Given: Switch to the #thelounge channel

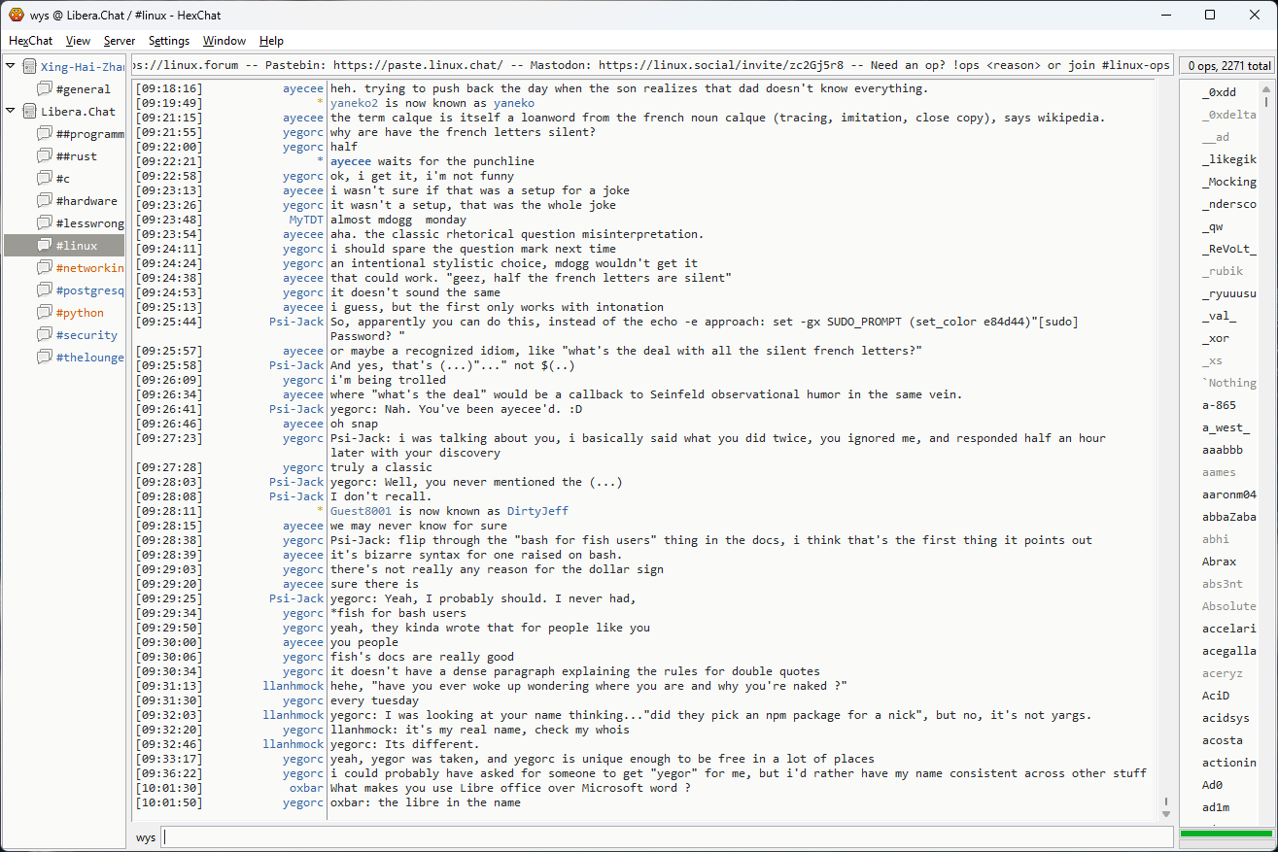Looking at the screenshot, I should point(89,358).
